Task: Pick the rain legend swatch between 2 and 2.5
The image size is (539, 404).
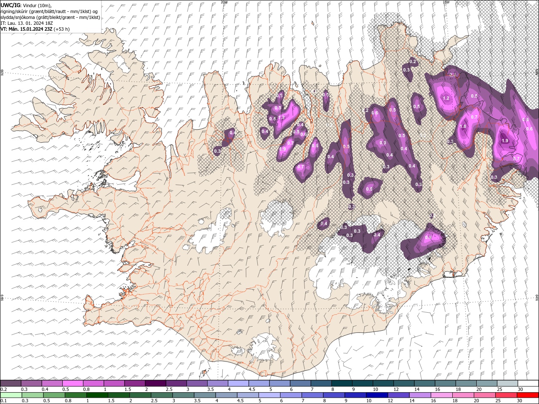Action: (x=140, y=395)
